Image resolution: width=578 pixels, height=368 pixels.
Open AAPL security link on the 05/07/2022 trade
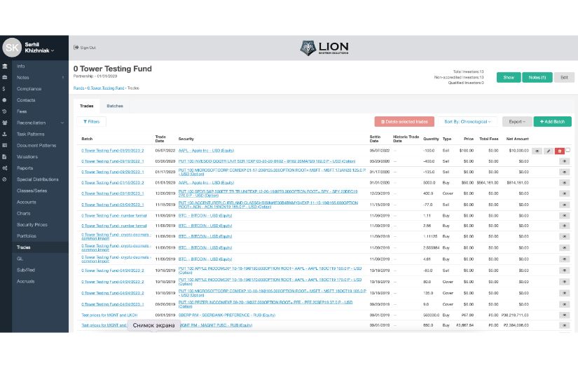point(206,151)
